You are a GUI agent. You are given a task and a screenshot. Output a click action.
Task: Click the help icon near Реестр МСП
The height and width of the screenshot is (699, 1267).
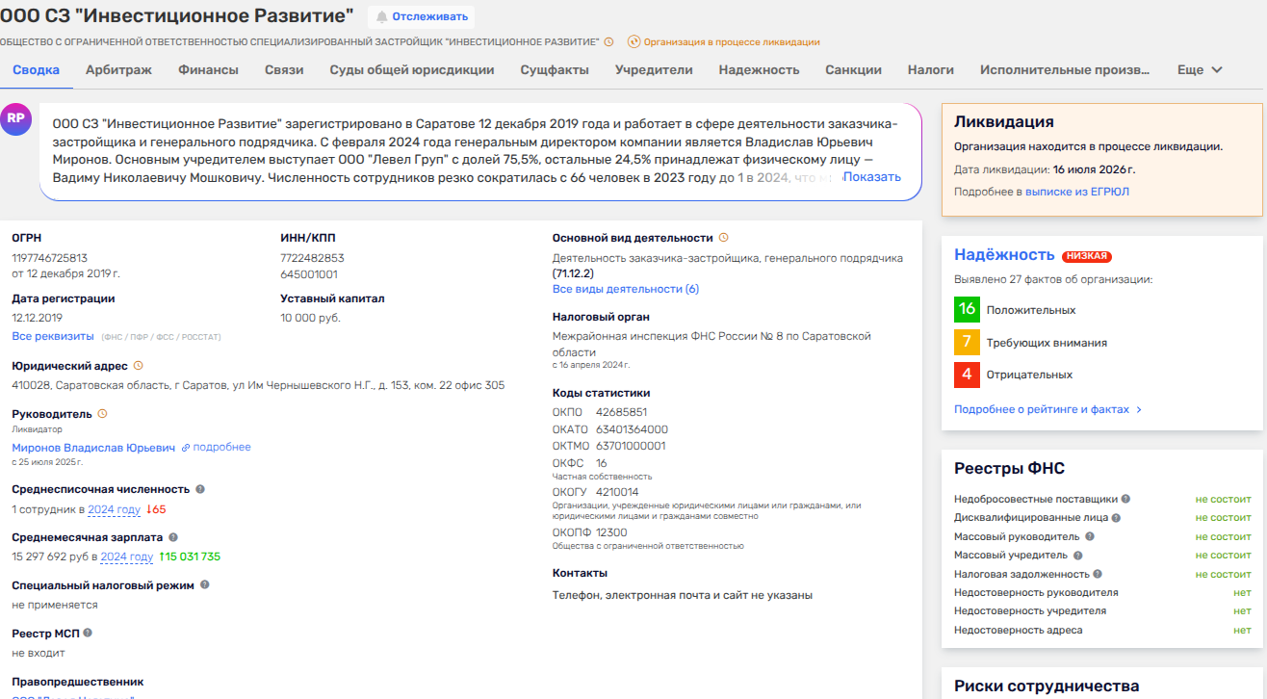click(88, 633)
